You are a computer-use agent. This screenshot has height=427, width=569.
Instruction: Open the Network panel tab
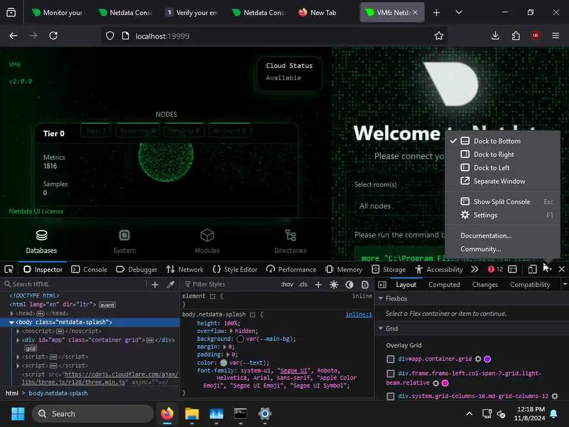[x=184, y=270]
